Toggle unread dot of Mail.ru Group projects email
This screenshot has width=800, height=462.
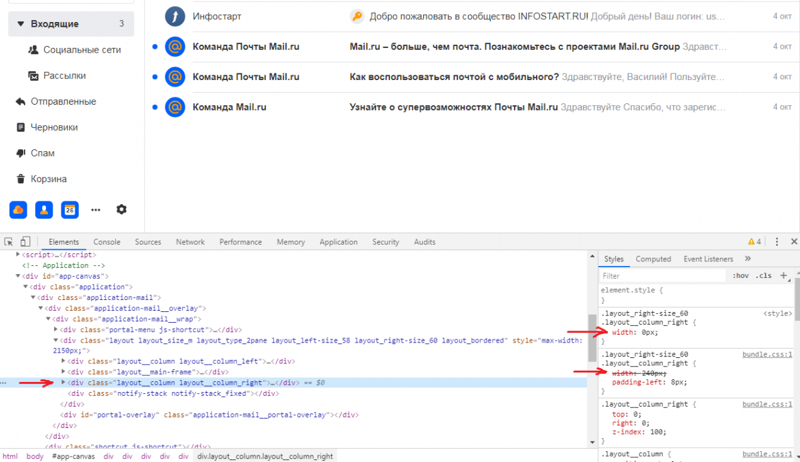click(155, 47)
